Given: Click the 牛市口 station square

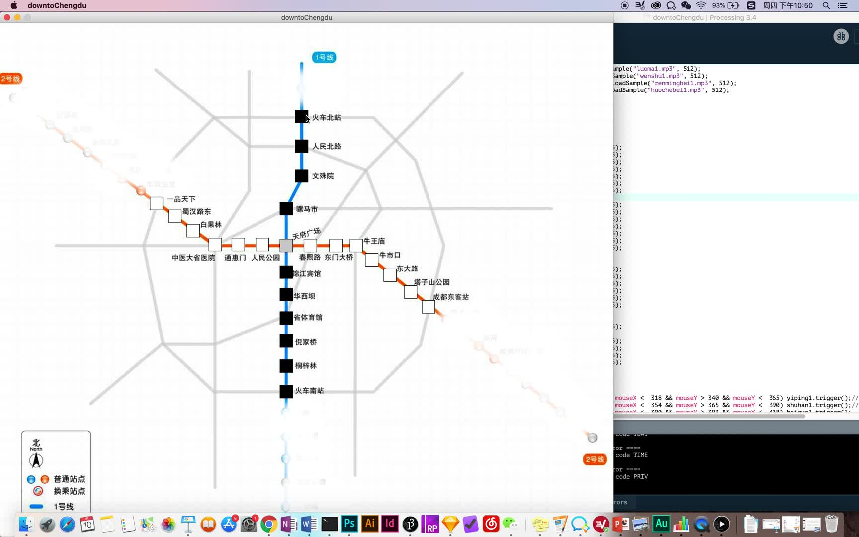Looking at the screenshot, I should click(371, 260).
